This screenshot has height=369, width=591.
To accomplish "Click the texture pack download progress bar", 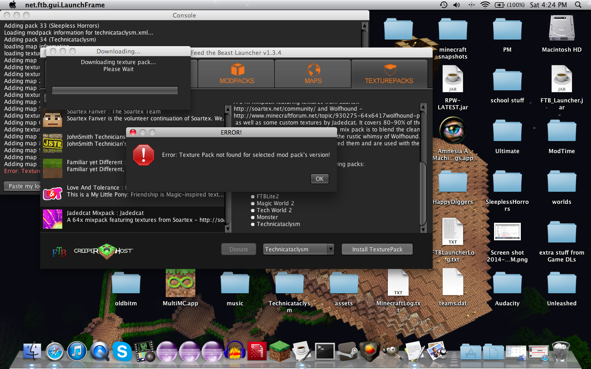I will [x=115, y=90].
